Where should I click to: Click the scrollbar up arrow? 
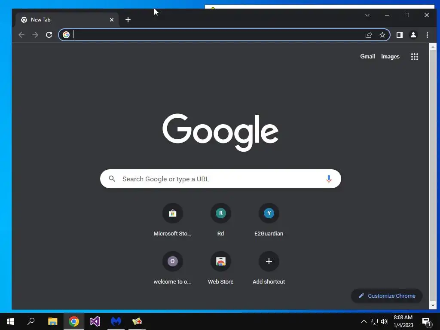pos(433,47)
